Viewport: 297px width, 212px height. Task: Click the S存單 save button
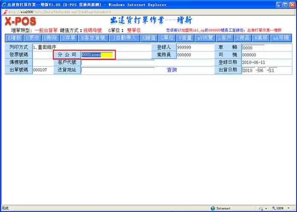(x=68, y=38)
